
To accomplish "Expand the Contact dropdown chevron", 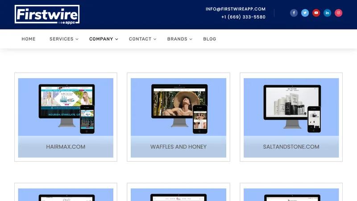I will pyautogui.click(x=155, y=39).
